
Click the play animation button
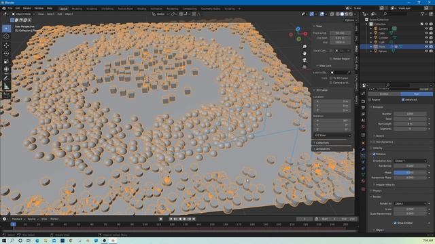184,219
